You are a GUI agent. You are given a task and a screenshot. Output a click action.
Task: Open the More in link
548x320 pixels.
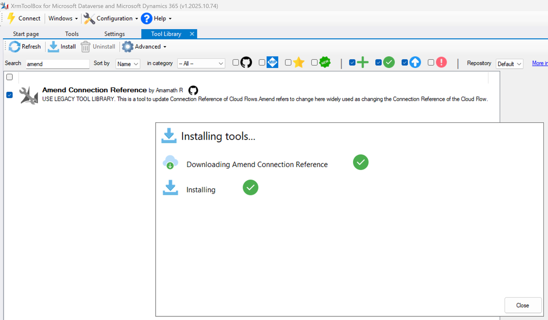(540, 63)
